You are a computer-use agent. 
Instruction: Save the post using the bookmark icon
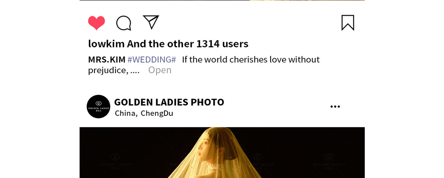pos(348,23)
